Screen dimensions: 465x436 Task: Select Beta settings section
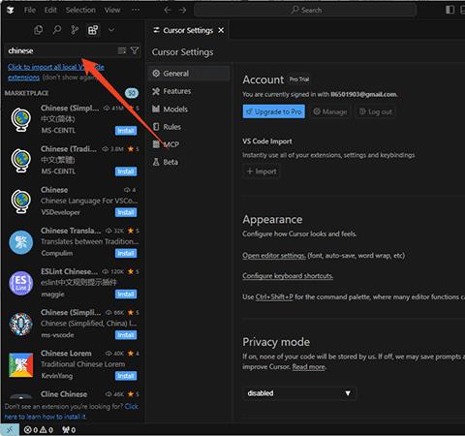pos(189,162)
